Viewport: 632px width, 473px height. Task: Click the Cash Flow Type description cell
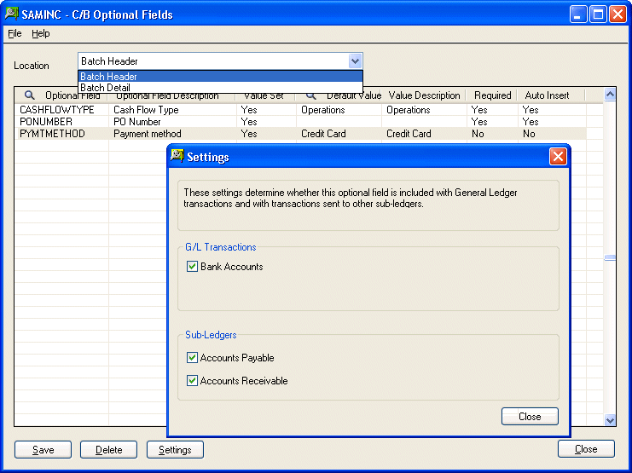point(172,110)
